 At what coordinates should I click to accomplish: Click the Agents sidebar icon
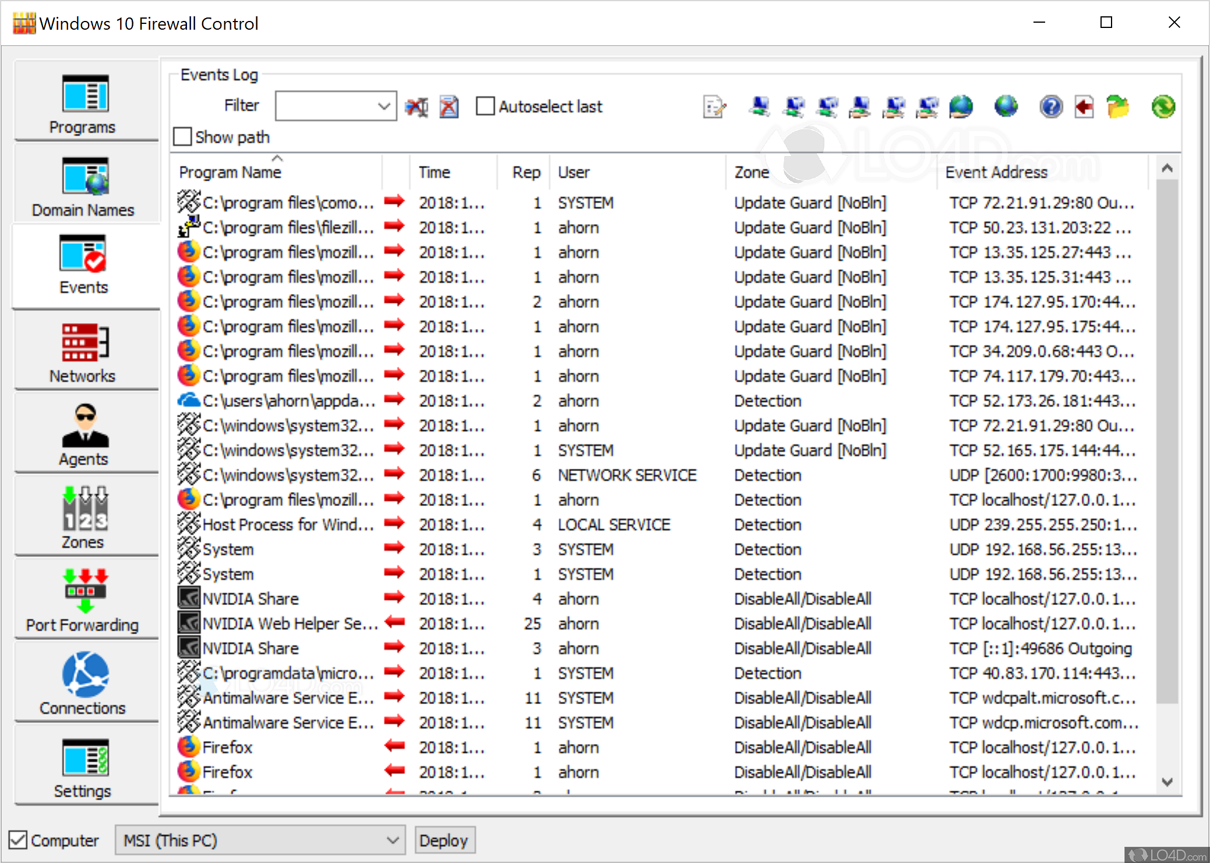tap(83, 433)
